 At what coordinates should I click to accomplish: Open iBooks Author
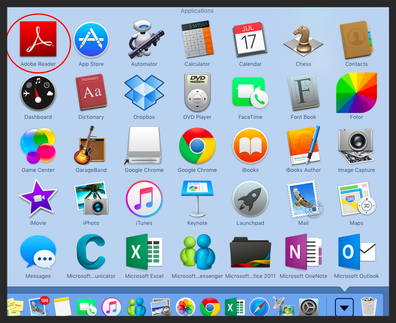click(303, 146)
